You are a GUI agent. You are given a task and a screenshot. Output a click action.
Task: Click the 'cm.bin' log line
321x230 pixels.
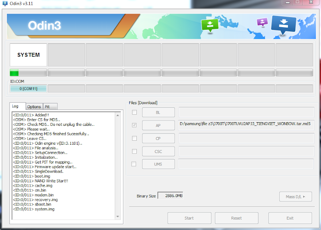click(x=29, y=190)
